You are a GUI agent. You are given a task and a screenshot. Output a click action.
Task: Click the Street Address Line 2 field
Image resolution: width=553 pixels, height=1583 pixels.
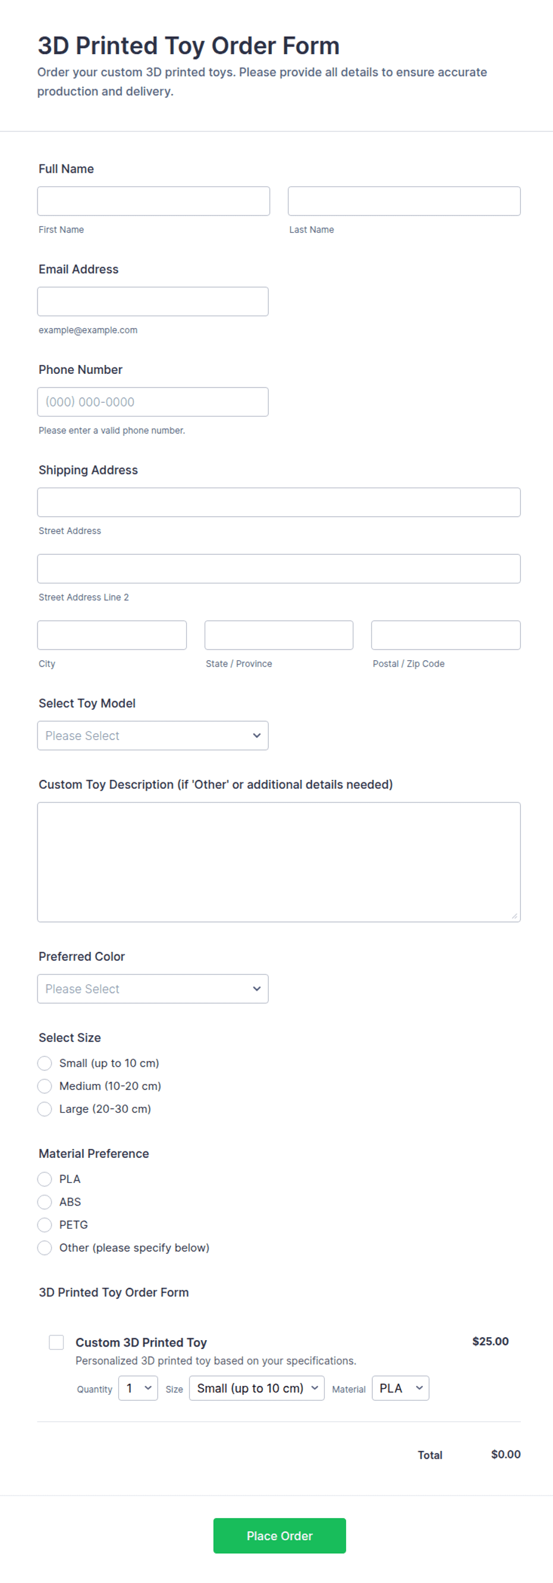coord(279,569)
